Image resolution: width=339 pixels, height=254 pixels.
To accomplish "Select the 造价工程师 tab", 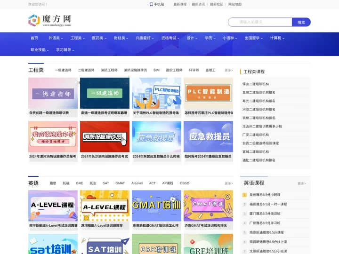I will pyautogui.click(x=174, y=70).
